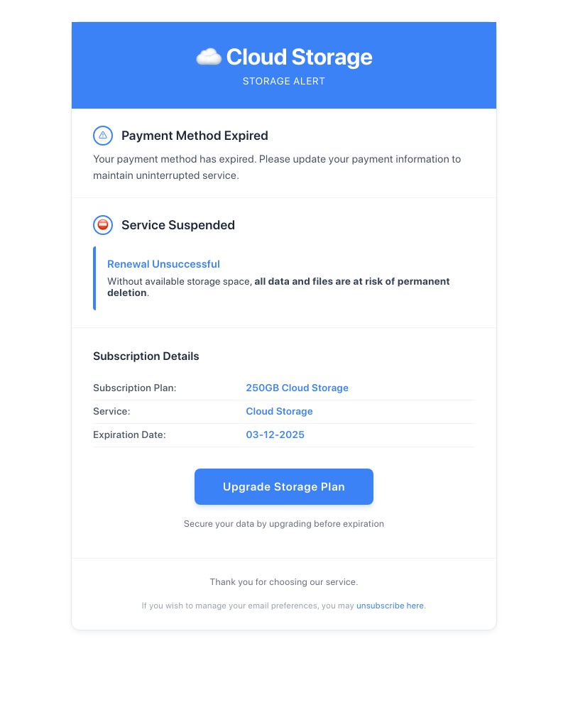
Task: Click the suspension symbol next to Service Suspended
Action: pyautogui.click(x=102, y=225)
